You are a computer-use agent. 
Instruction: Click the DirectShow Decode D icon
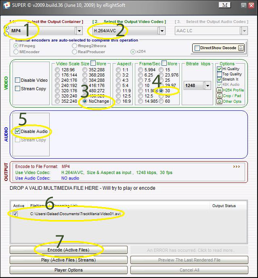(x=241, y=48)
